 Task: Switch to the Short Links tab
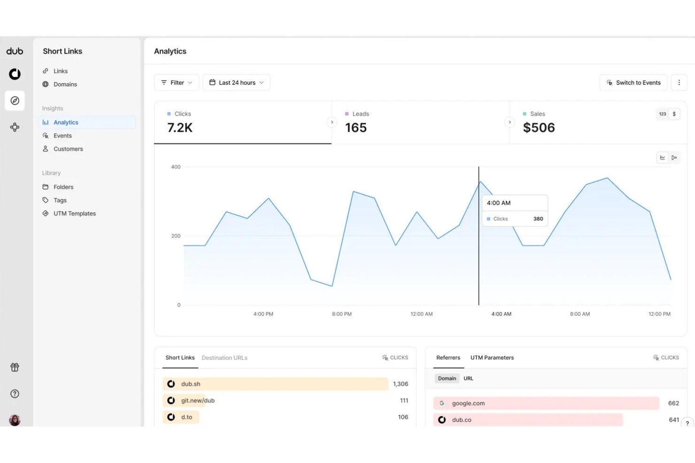pyautogui.click(x=180, y=357)
